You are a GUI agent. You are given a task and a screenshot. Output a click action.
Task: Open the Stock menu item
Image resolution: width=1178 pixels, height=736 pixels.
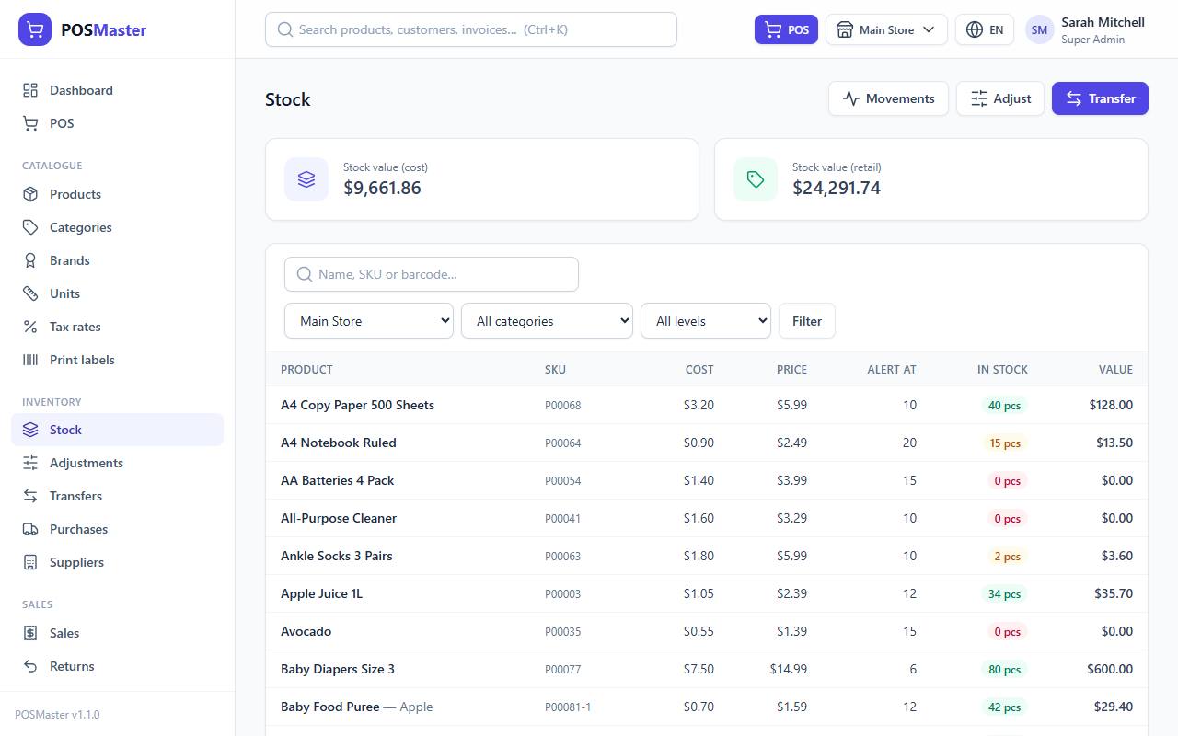click(117, 430)
